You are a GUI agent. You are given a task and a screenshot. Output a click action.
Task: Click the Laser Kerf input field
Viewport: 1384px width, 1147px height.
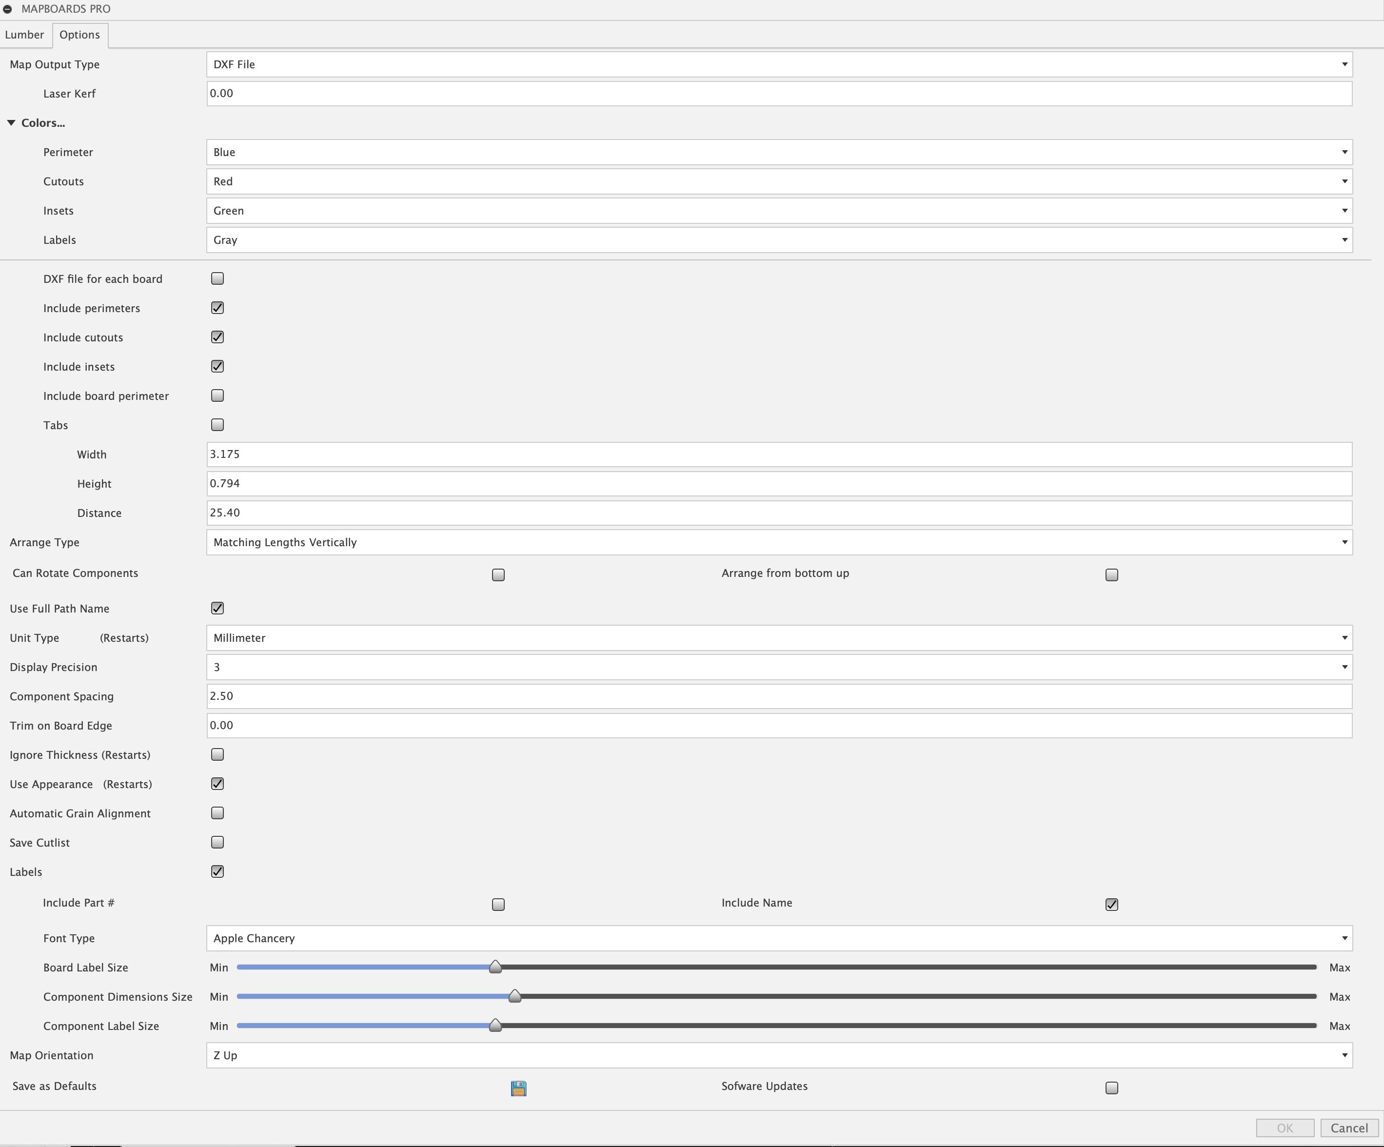click(779, 94)
